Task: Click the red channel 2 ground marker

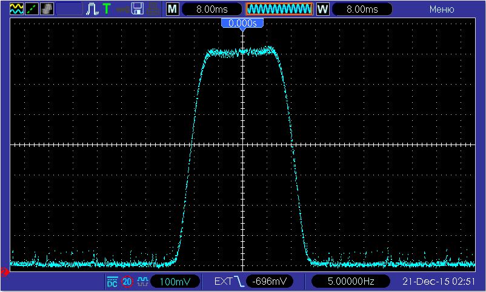Action: click(4, 271)
